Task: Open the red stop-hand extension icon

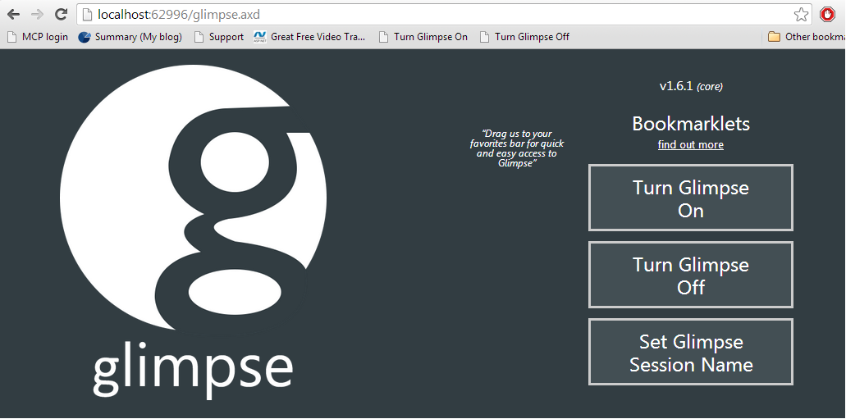Action: tap(827, 15)
